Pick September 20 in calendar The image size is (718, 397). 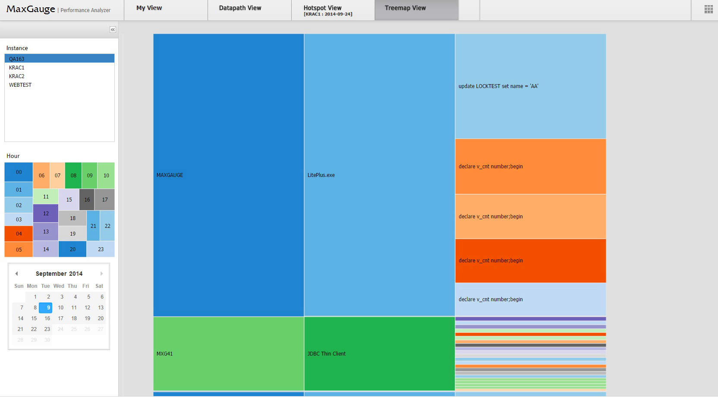(99, 318)
